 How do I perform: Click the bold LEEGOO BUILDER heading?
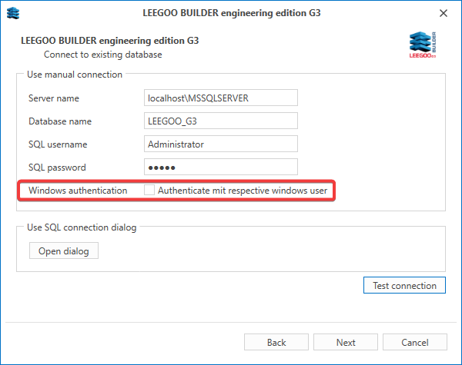coord(109,41)
